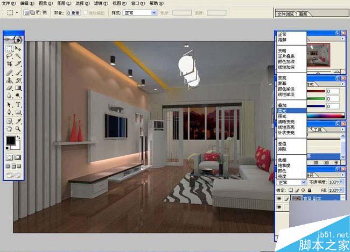Viewport: 350px width, 252px height.
Task: Select the Blur tool
Action: [9, 96]
